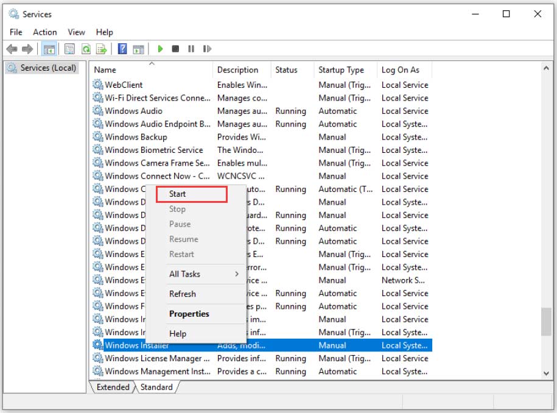Click the gear icon beside Windows Backup
The image size is (557, 413).
click(97, 136)
